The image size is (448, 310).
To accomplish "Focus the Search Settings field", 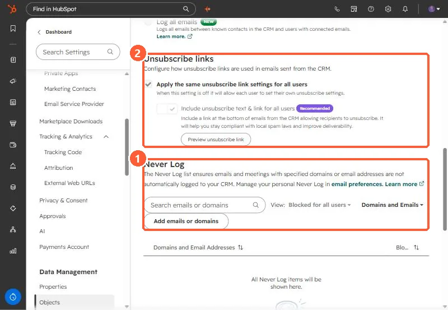I will pyautogui.click(x=78, y=52).
